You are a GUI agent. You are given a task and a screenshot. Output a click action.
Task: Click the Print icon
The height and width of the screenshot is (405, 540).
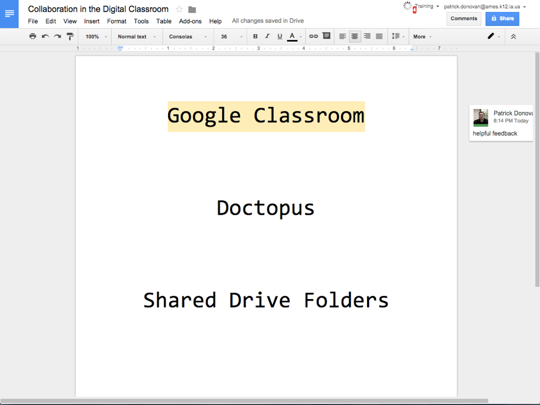[33, 36]
